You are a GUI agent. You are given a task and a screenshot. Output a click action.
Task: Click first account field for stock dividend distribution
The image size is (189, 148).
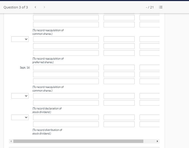(66, 117)
